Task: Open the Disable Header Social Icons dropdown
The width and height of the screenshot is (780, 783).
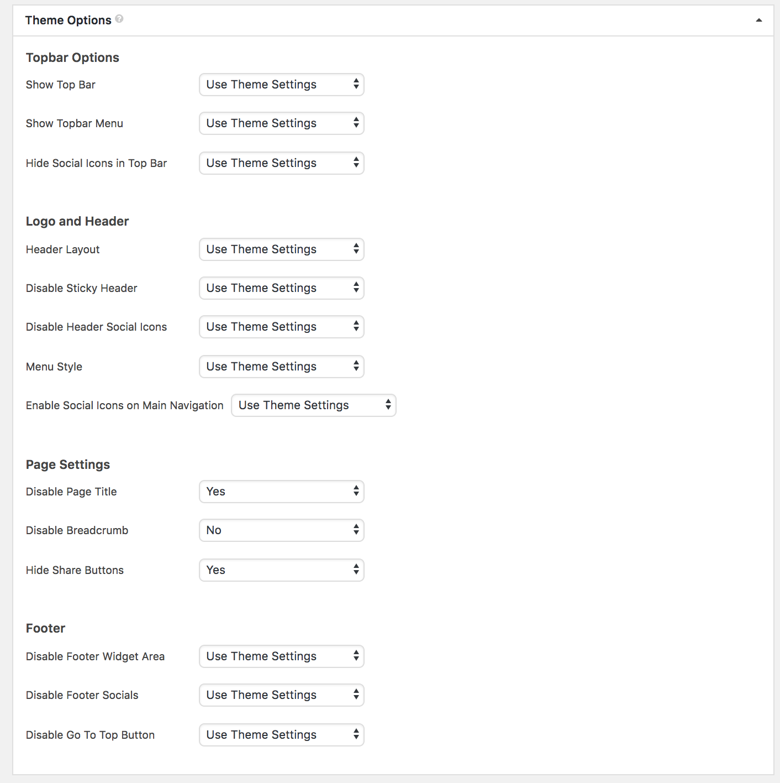Action: (x=282, y=327)
